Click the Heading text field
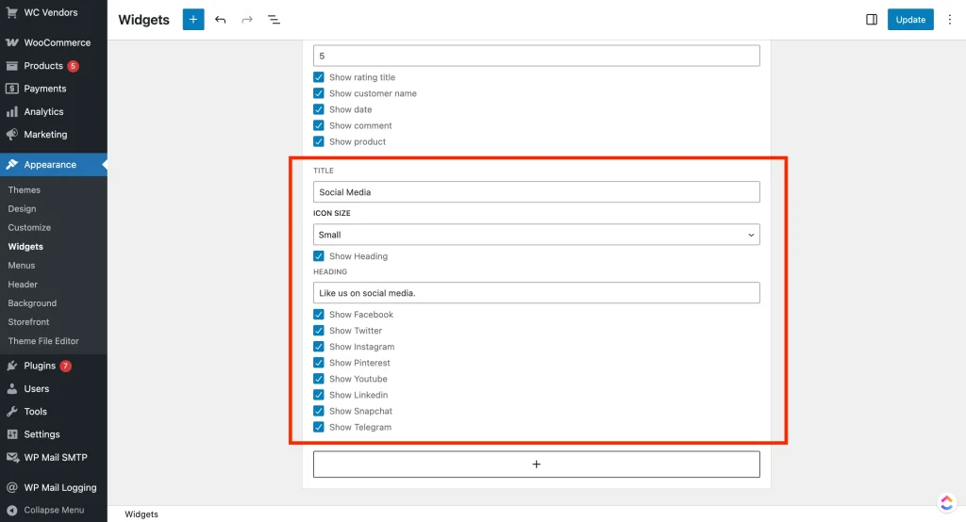This screenshot has width=966, height=522. (x=536, y=293)
